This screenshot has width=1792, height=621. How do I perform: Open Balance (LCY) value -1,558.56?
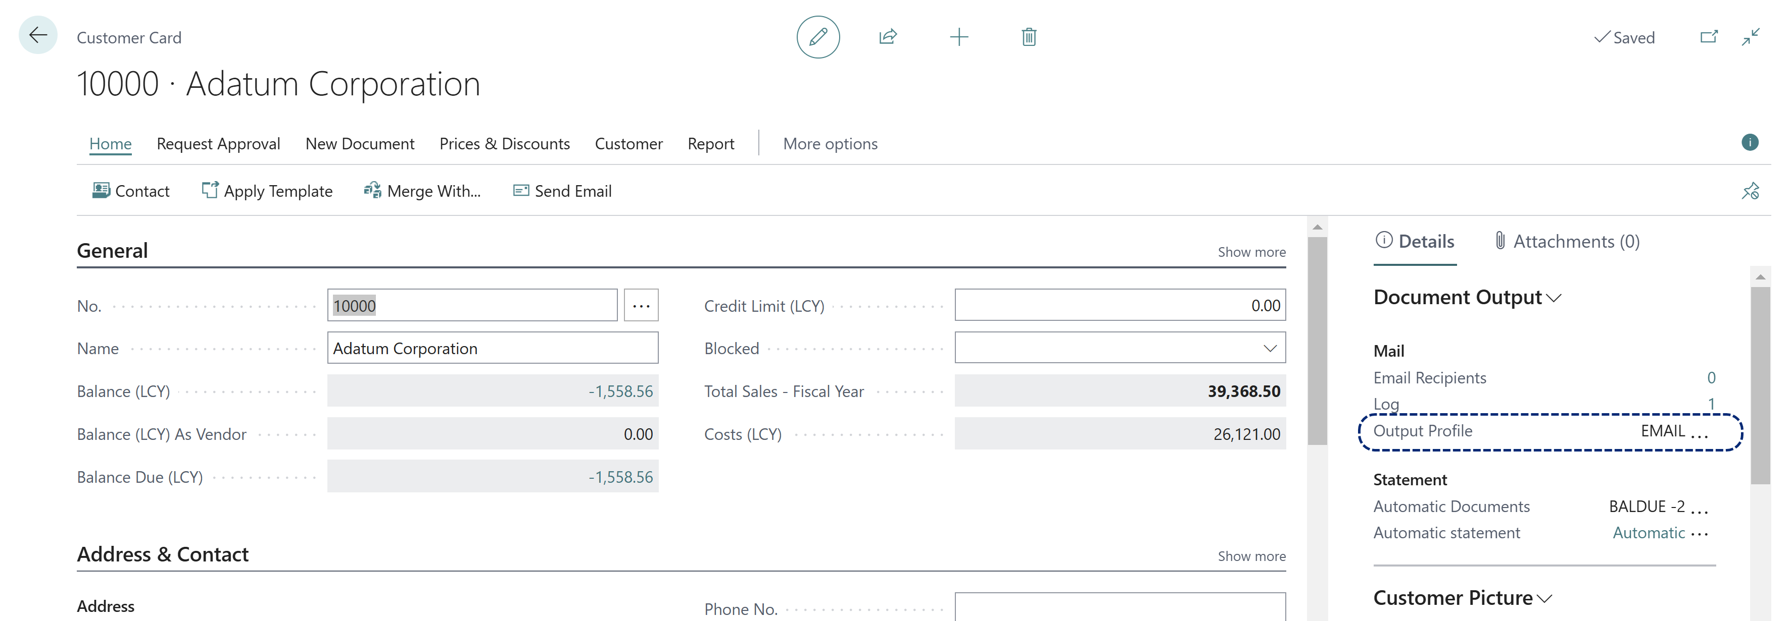pyautogui.click(x=620, y=392)
